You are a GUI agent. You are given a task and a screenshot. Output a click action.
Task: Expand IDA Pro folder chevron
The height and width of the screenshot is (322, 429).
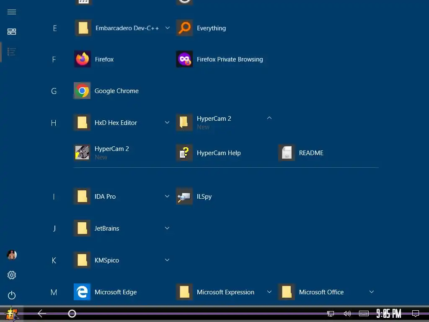[x=167, y=196]
